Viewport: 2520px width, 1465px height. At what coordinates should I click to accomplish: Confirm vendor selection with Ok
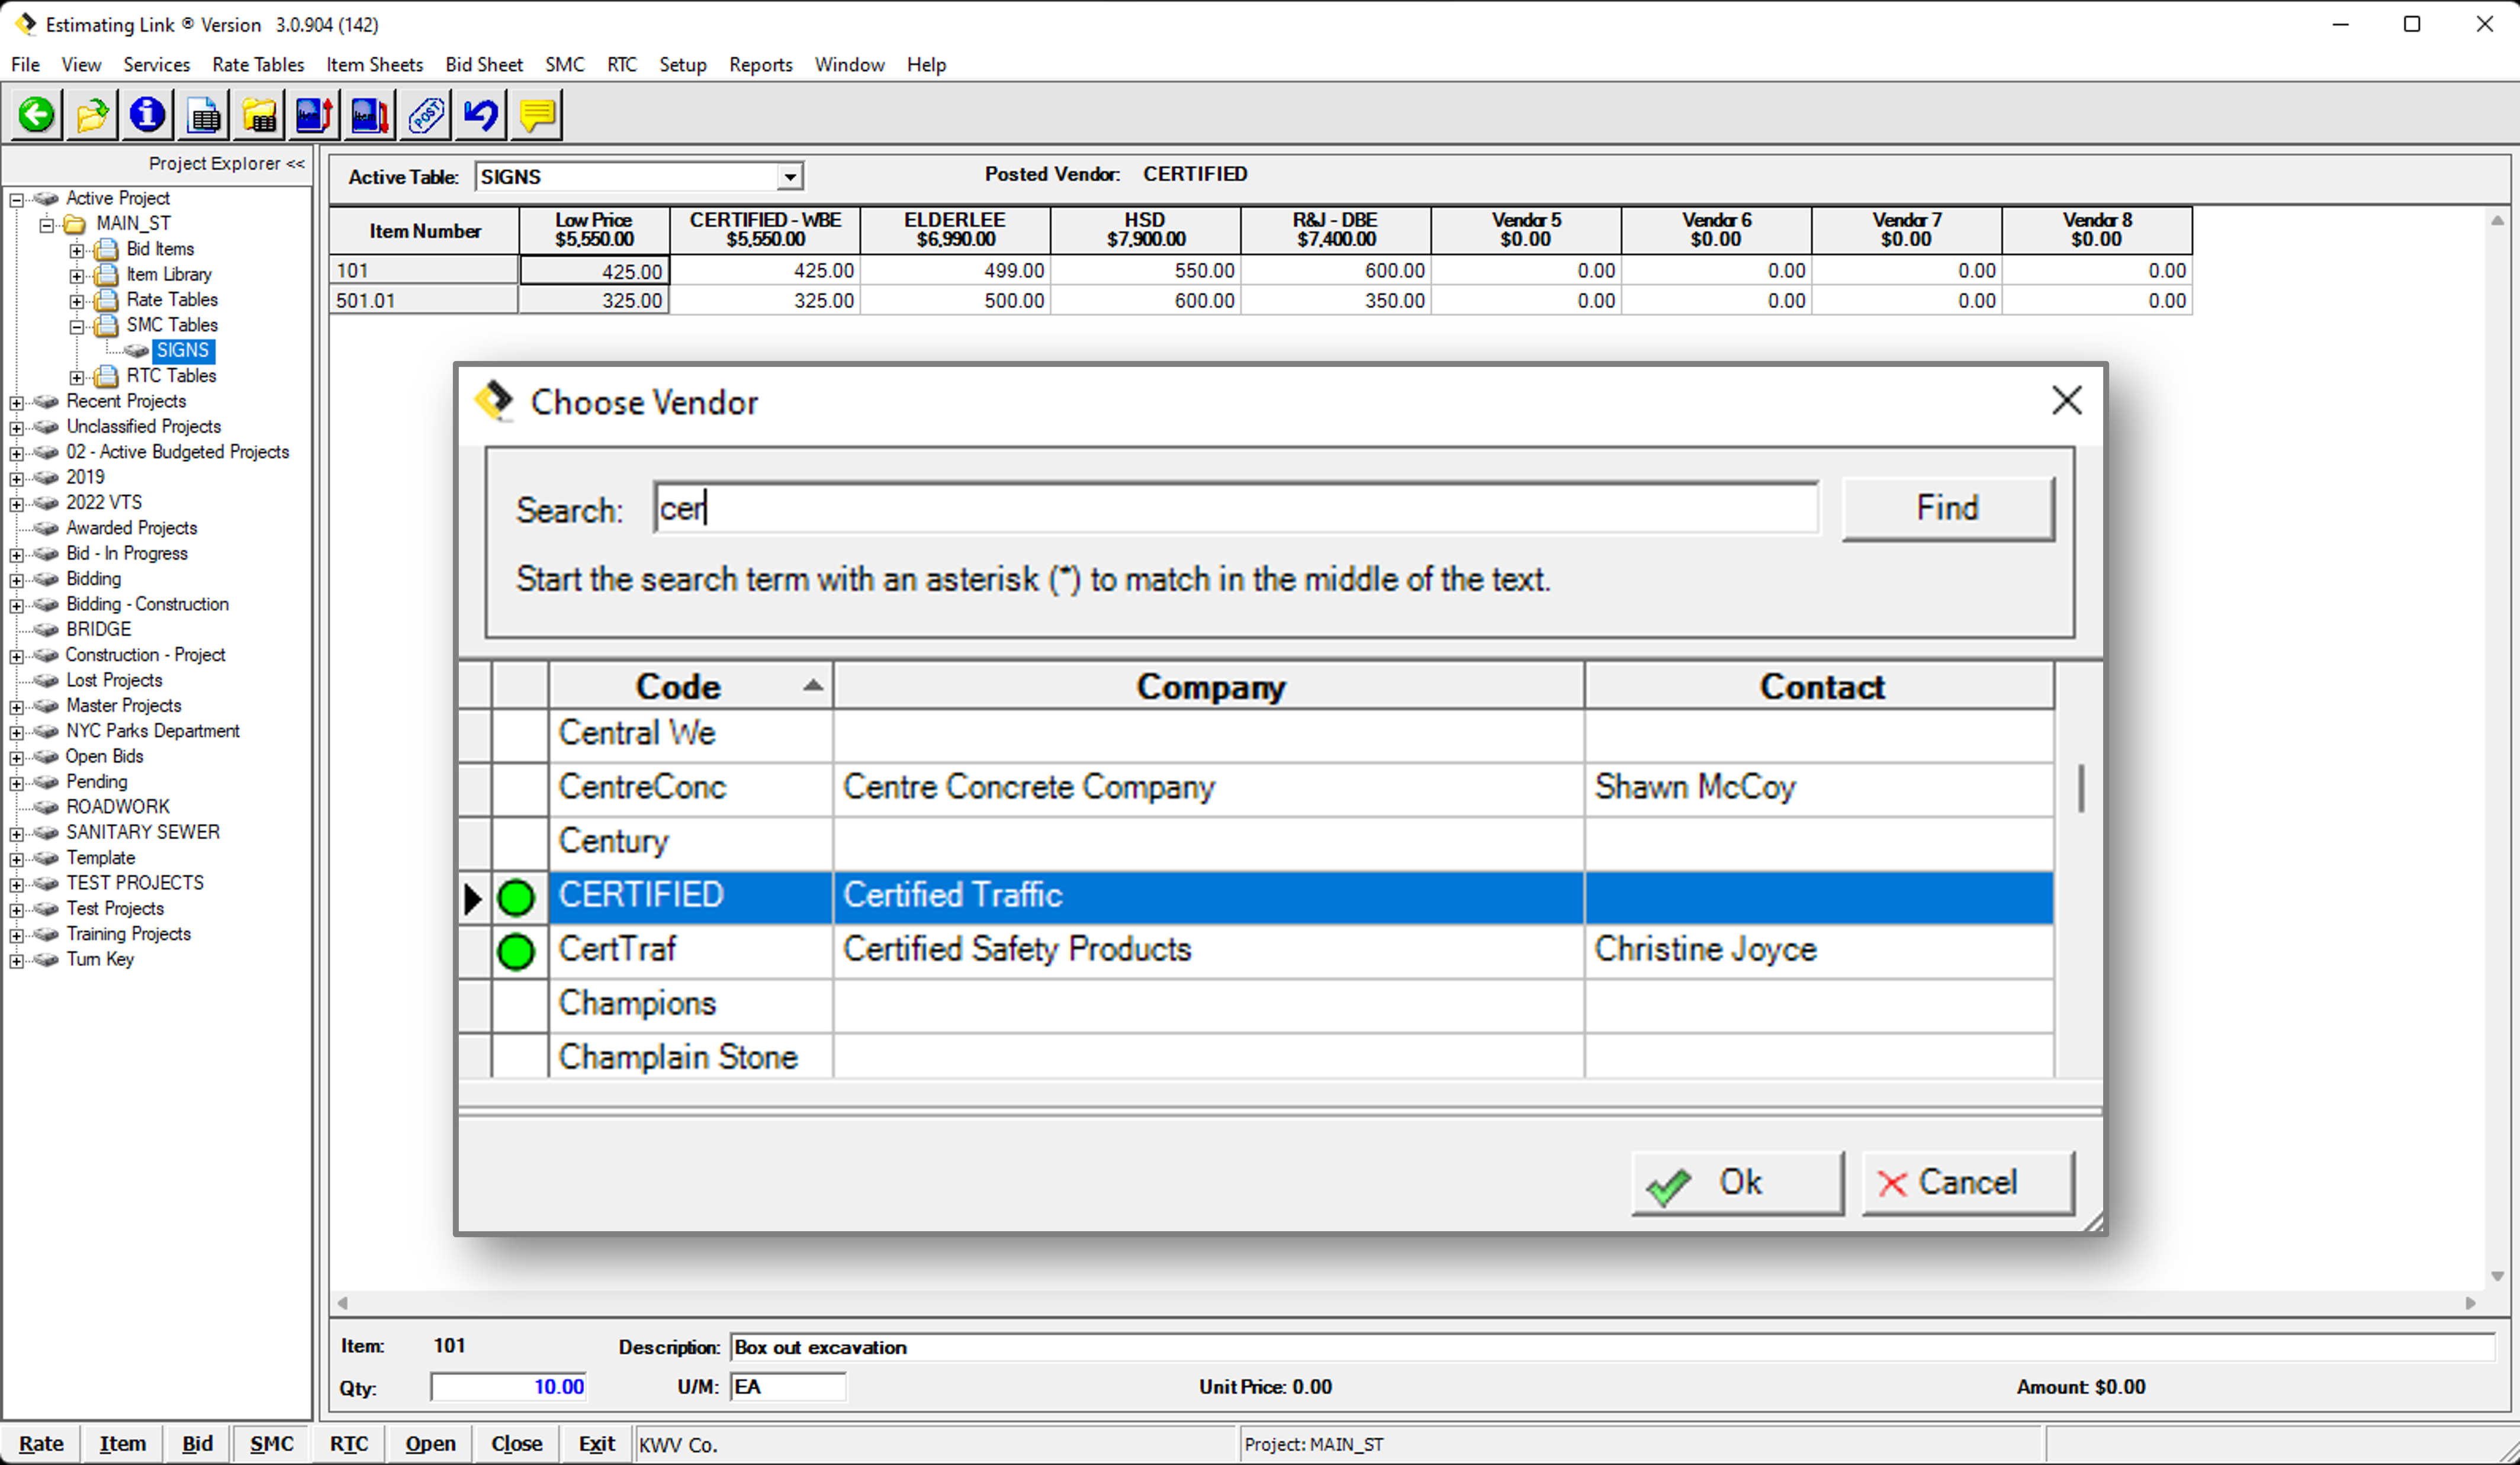1738,1182
